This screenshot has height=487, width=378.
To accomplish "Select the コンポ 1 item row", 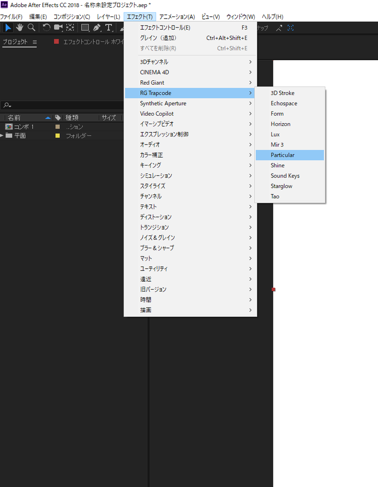I will pos(61,127).
